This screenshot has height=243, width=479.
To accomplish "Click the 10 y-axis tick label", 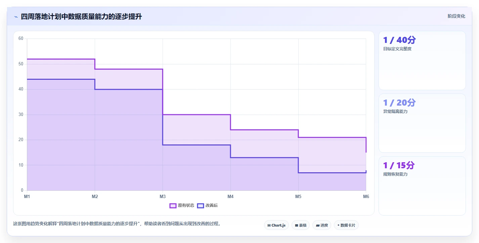I will (21, 165).
